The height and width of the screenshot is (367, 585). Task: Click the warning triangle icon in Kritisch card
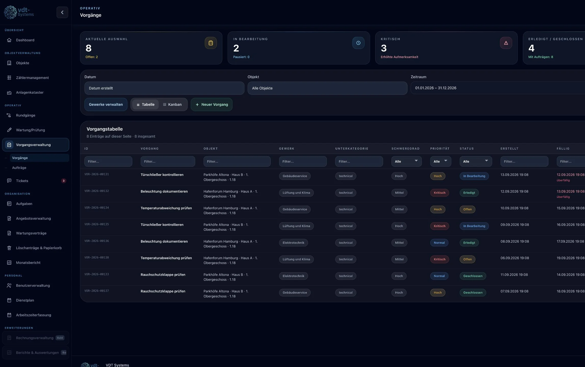tap(506, 43)
